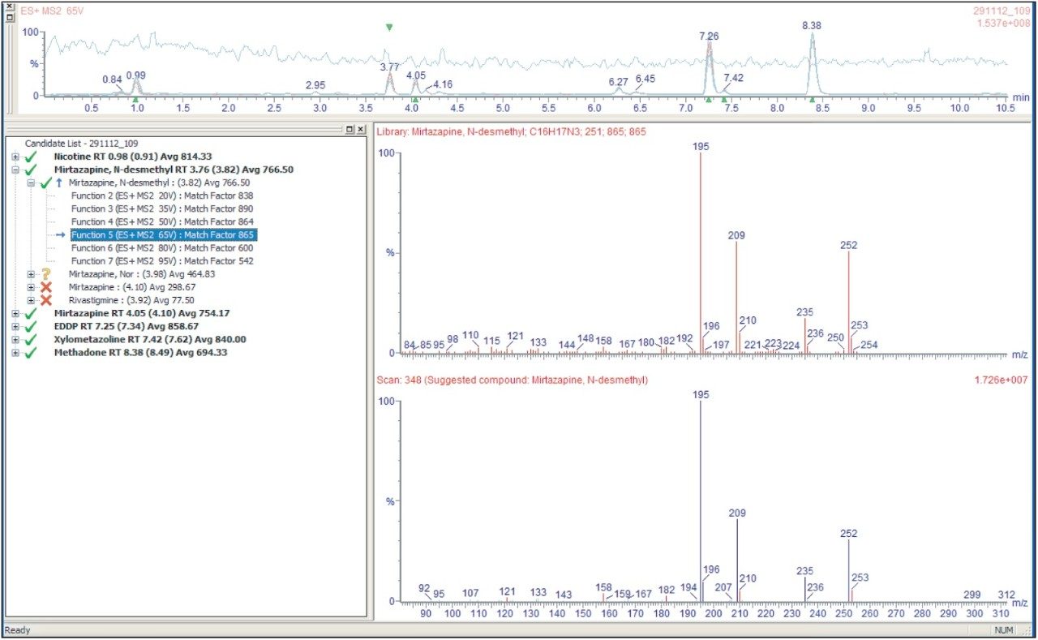Click the blue right-arrow marker beside Function 5
The width and height of the screenshot is (1038, 640).
pos(61,235)
